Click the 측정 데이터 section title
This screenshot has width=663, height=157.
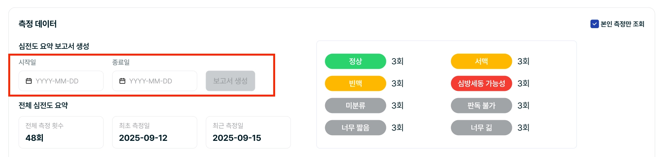[38, 24]
